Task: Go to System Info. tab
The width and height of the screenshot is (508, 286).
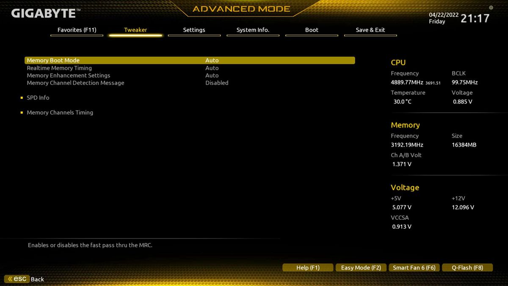Action: click(253, 30)
